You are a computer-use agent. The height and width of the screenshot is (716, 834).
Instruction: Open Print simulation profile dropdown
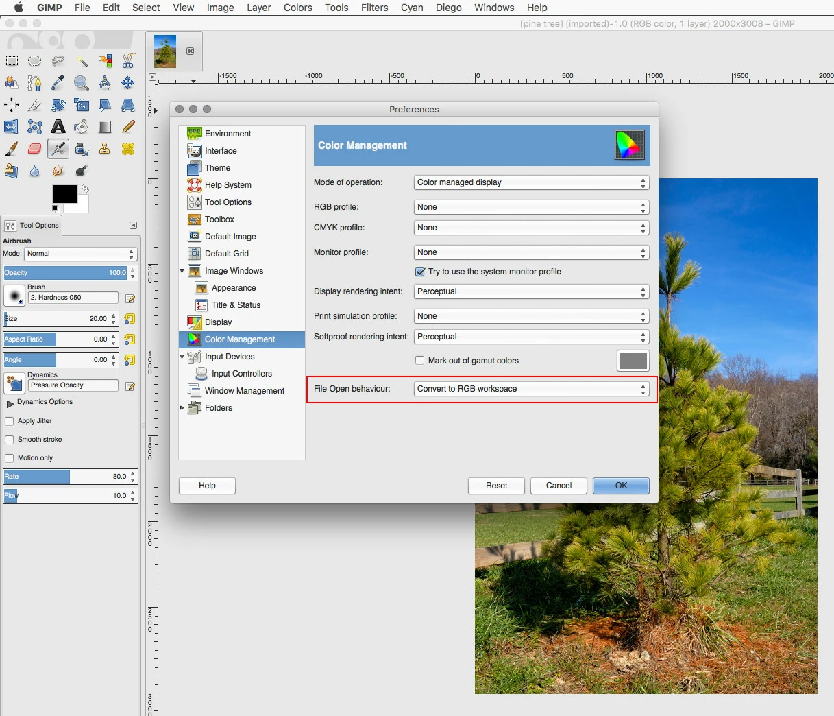pyautogui.click(x=532, y=316)
